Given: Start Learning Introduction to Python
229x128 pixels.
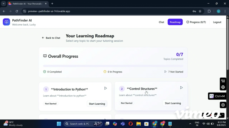Looking at the screenshot, I should pyautogui.click(x=97, y=104).
